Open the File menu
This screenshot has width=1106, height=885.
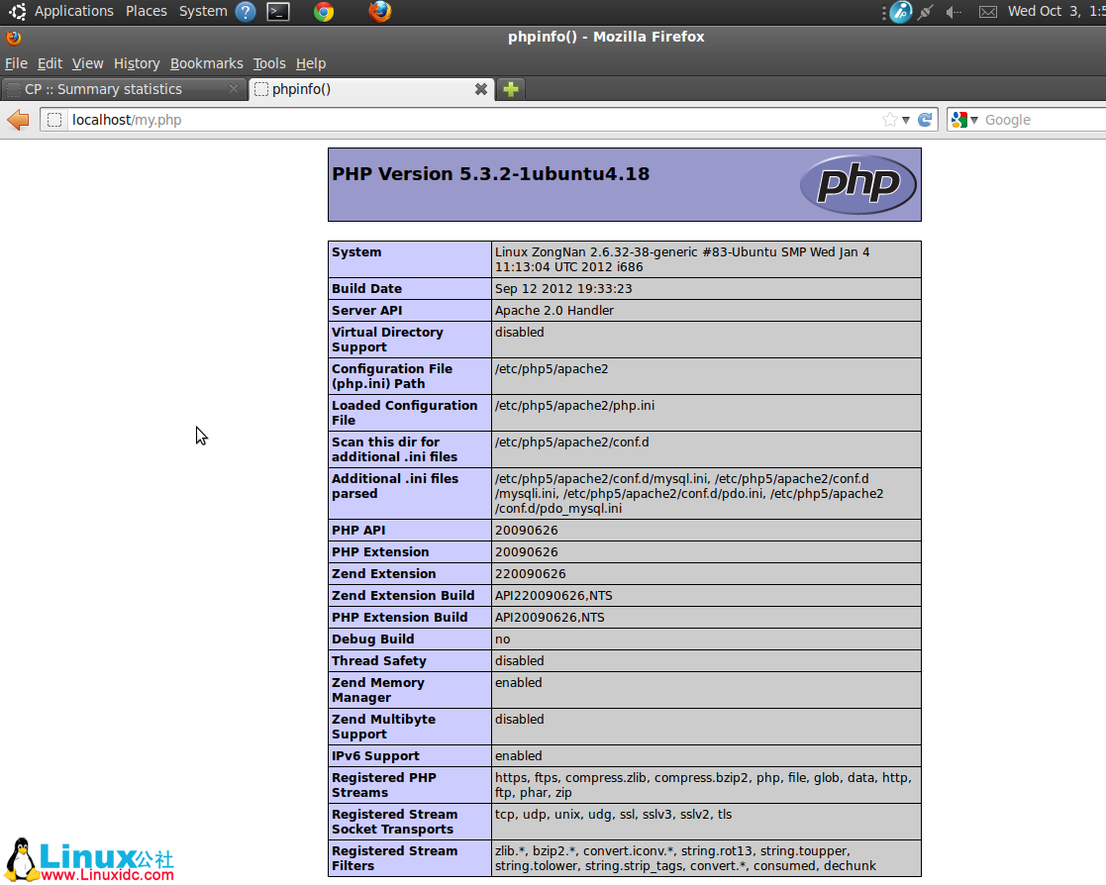16,63
